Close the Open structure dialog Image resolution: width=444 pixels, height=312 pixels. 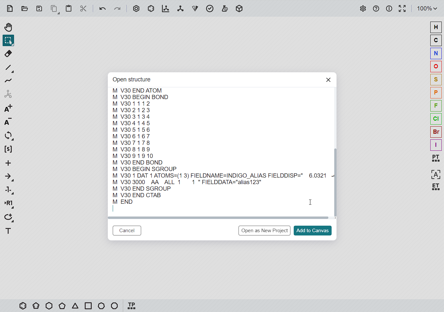[328, 80]
